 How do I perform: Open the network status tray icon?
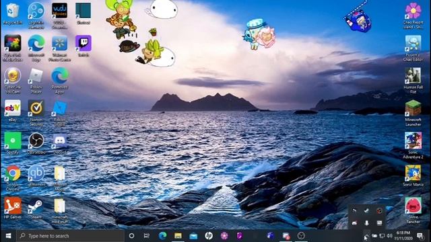click(382, 236)
